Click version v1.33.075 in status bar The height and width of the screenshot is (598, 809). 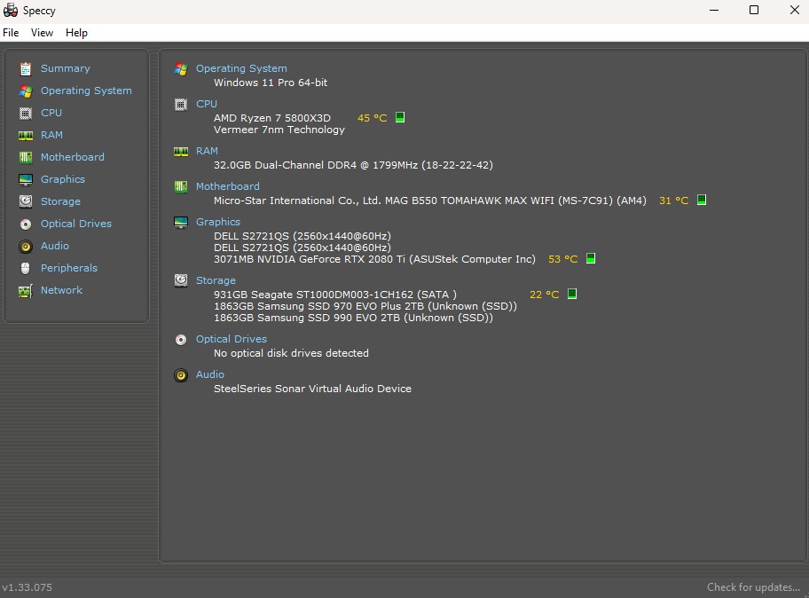coord(27,587)
